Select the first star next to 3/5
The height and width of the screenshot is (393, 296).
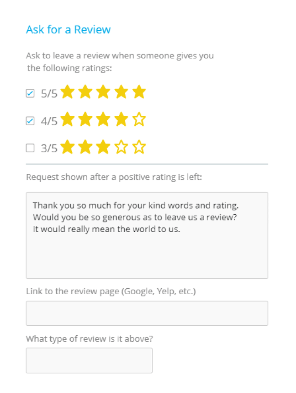[x=68, y=147]
